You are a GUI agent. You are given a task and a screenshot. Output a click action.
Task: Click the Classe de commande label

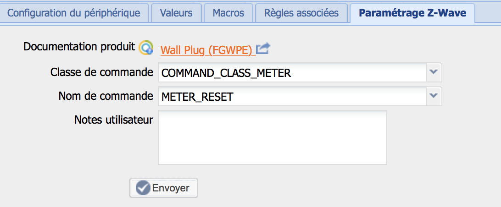coord(101,72)
